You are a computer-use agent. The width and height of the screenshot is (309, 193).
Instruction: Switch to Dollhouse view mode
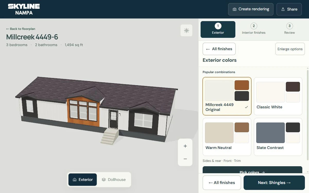click(x=114, y=180)
